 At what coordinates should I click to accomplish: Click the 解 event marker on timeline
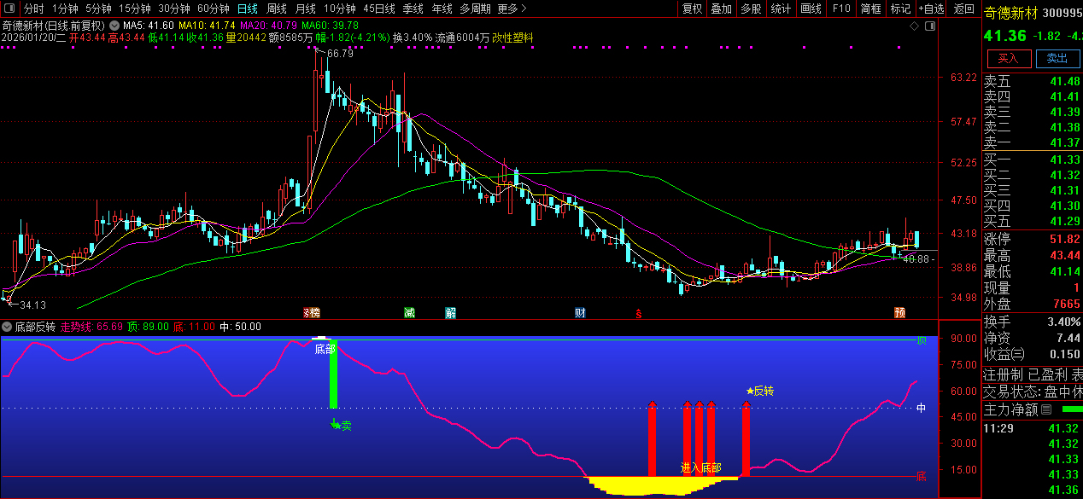tap(450, 313)
